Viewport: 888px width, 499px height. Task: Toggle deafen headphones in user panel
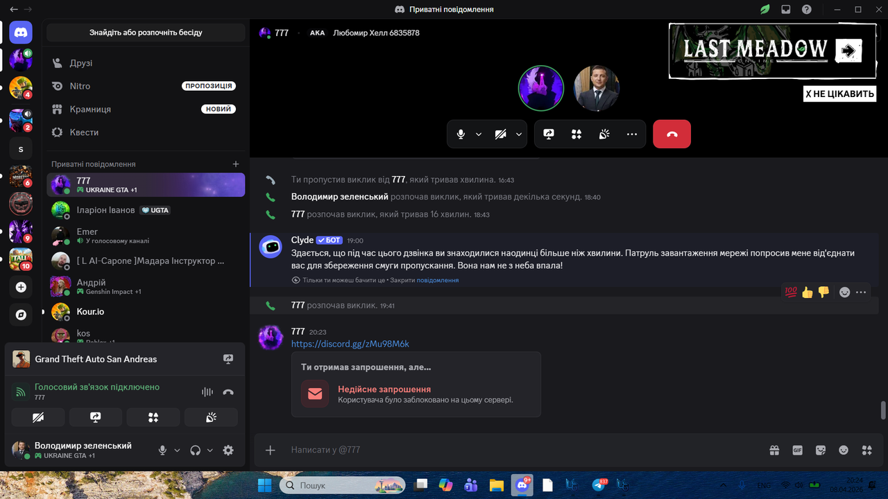(x=196, y=450)
